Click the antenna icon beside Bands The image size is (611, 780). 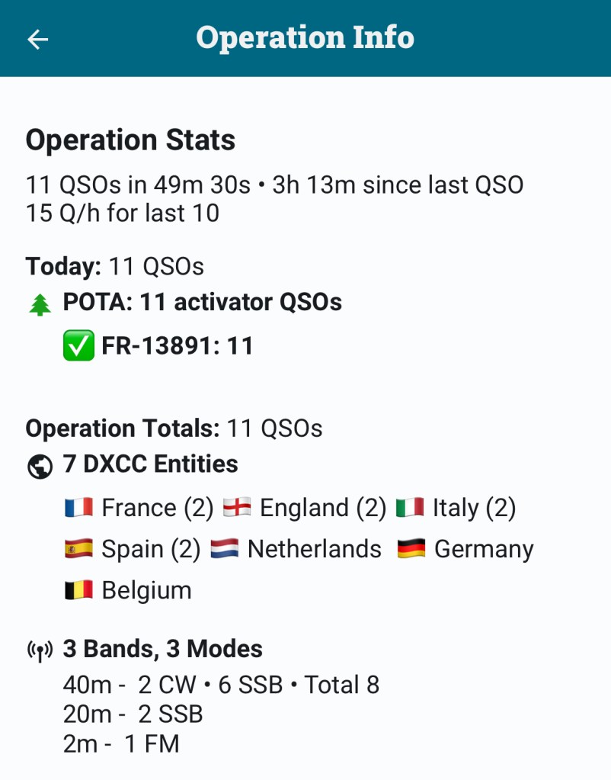[40, 650]
